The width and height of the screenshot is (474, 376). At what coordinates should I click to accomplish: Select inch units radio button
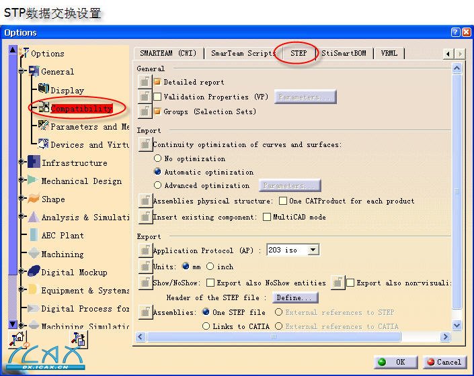coord(210,266)
